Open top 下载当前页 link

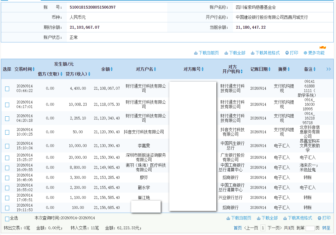[x=209, y=53]
